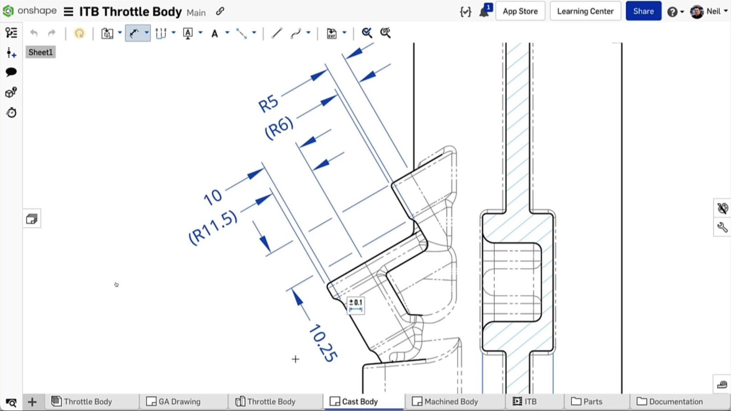The image size is (731, 411).
Task: Toggle the Sheet properties list icon
Action: (11, 33)
